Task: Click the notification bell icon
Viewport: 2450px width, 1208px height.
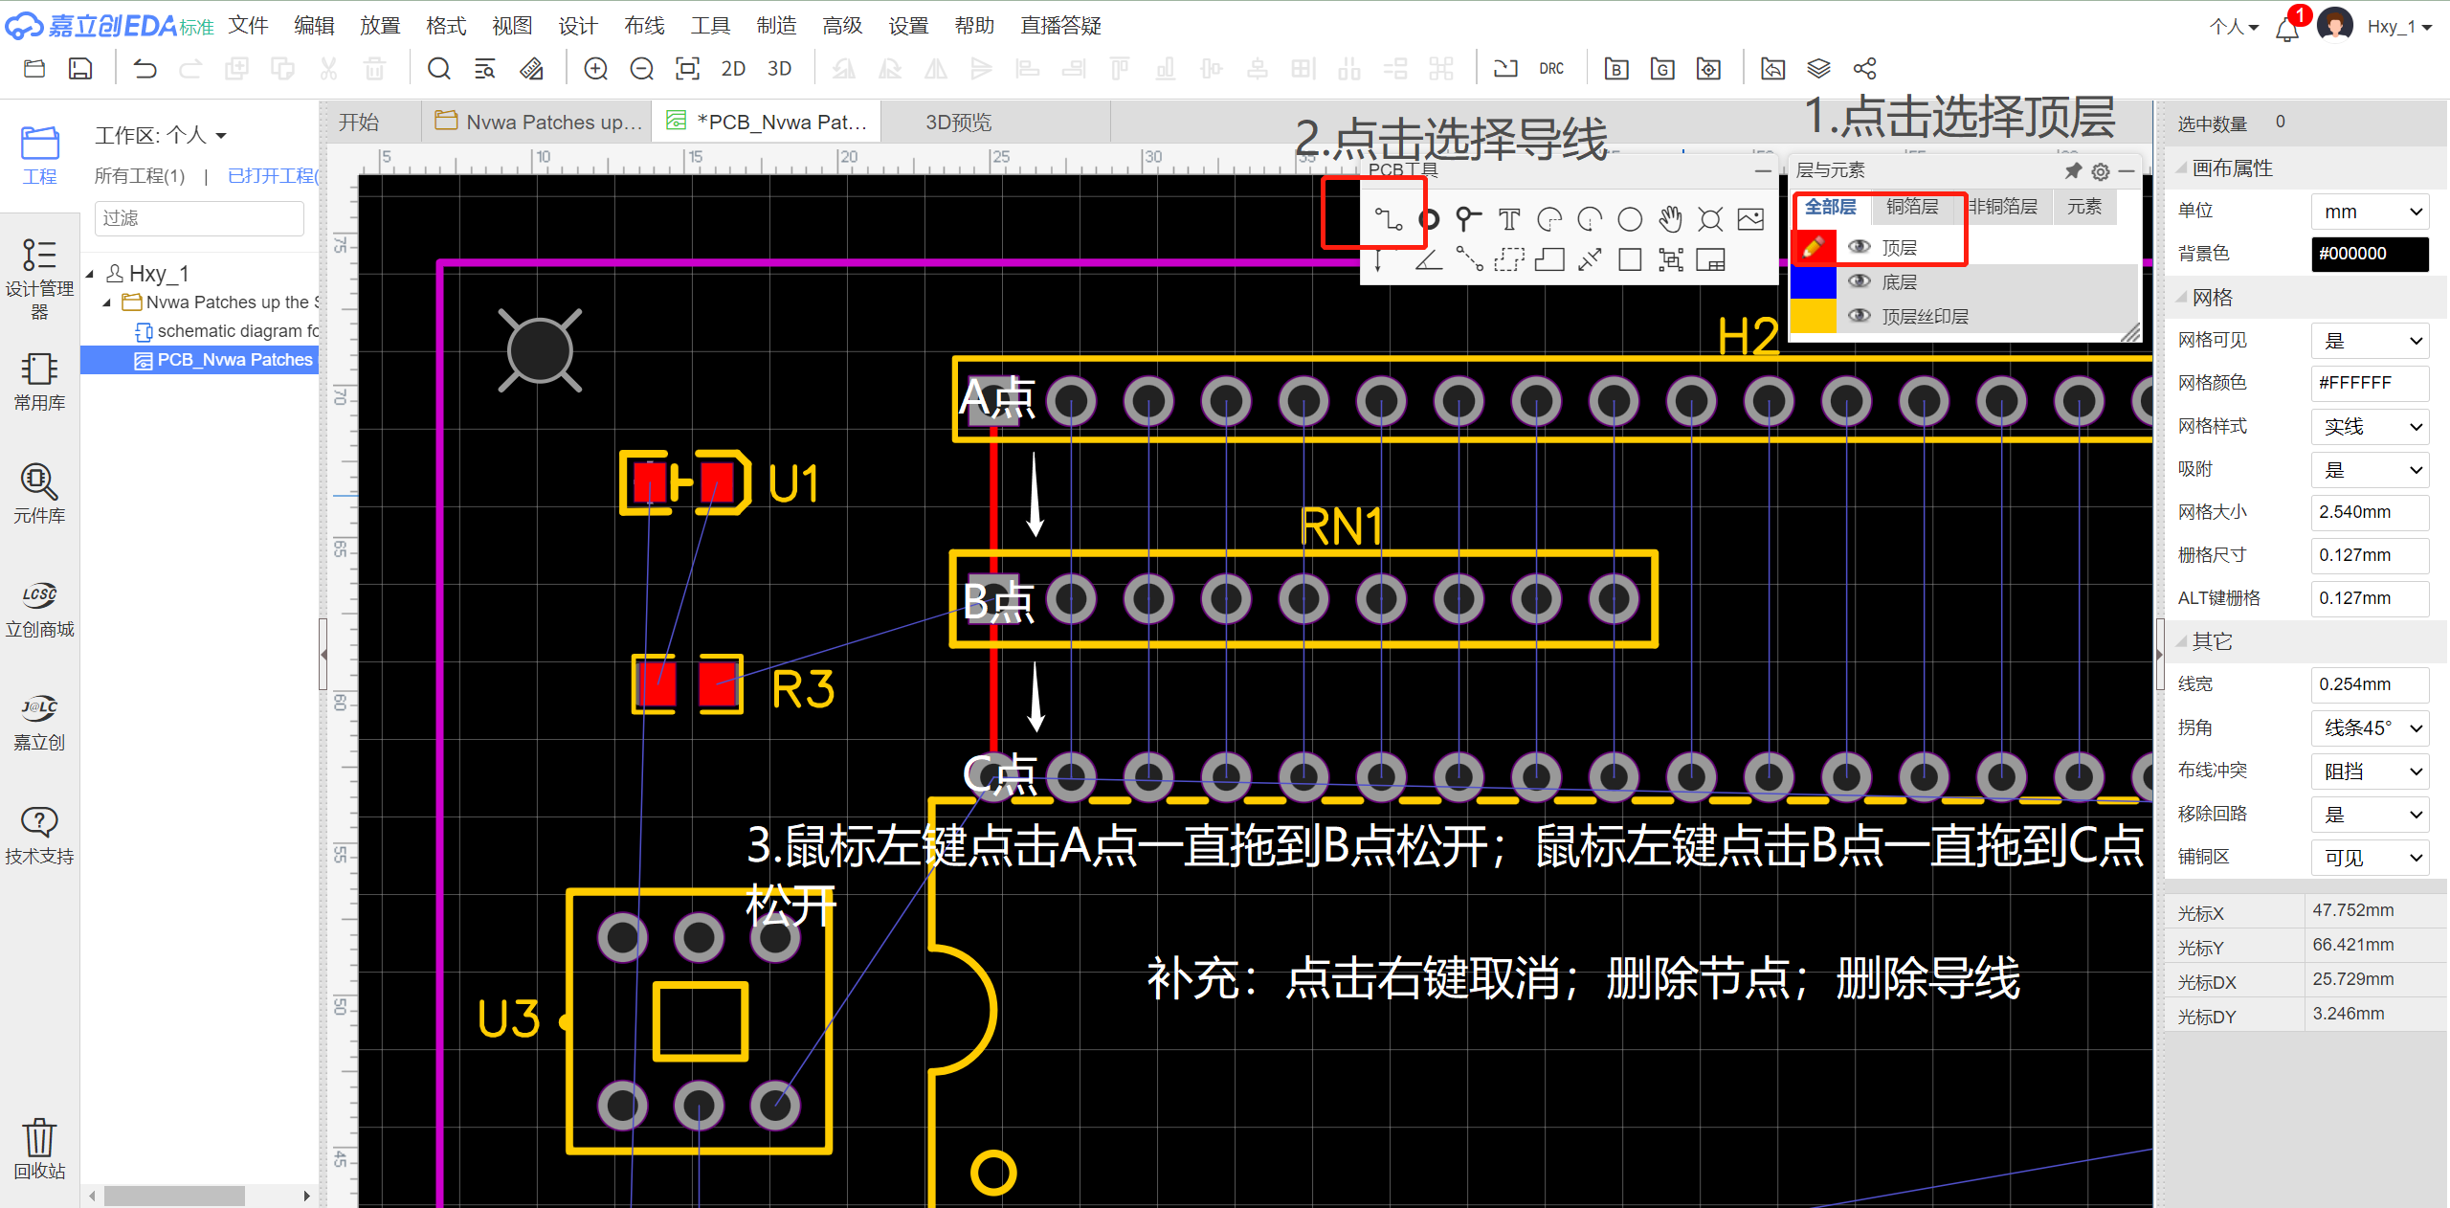Action: coord(2286,29)
